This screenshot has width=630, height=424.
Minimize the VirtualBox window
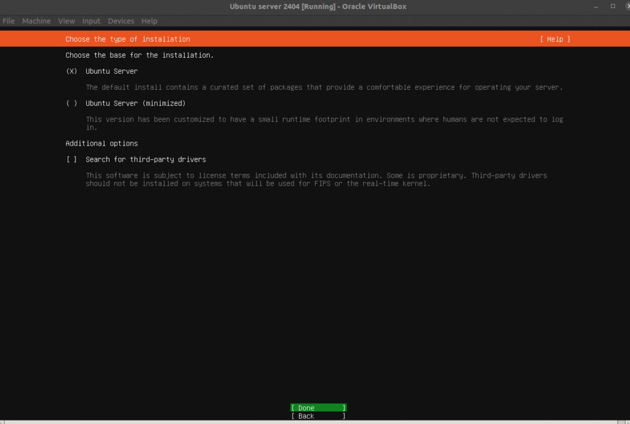point(595,6)
